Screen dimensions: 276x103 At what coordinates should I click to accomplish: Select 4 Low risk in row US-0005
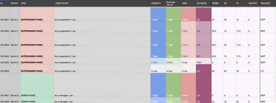click(x=188, y=61)
